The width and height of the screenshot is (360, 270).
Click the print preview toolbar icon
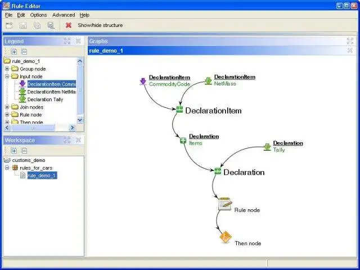(x=51, y=25)
